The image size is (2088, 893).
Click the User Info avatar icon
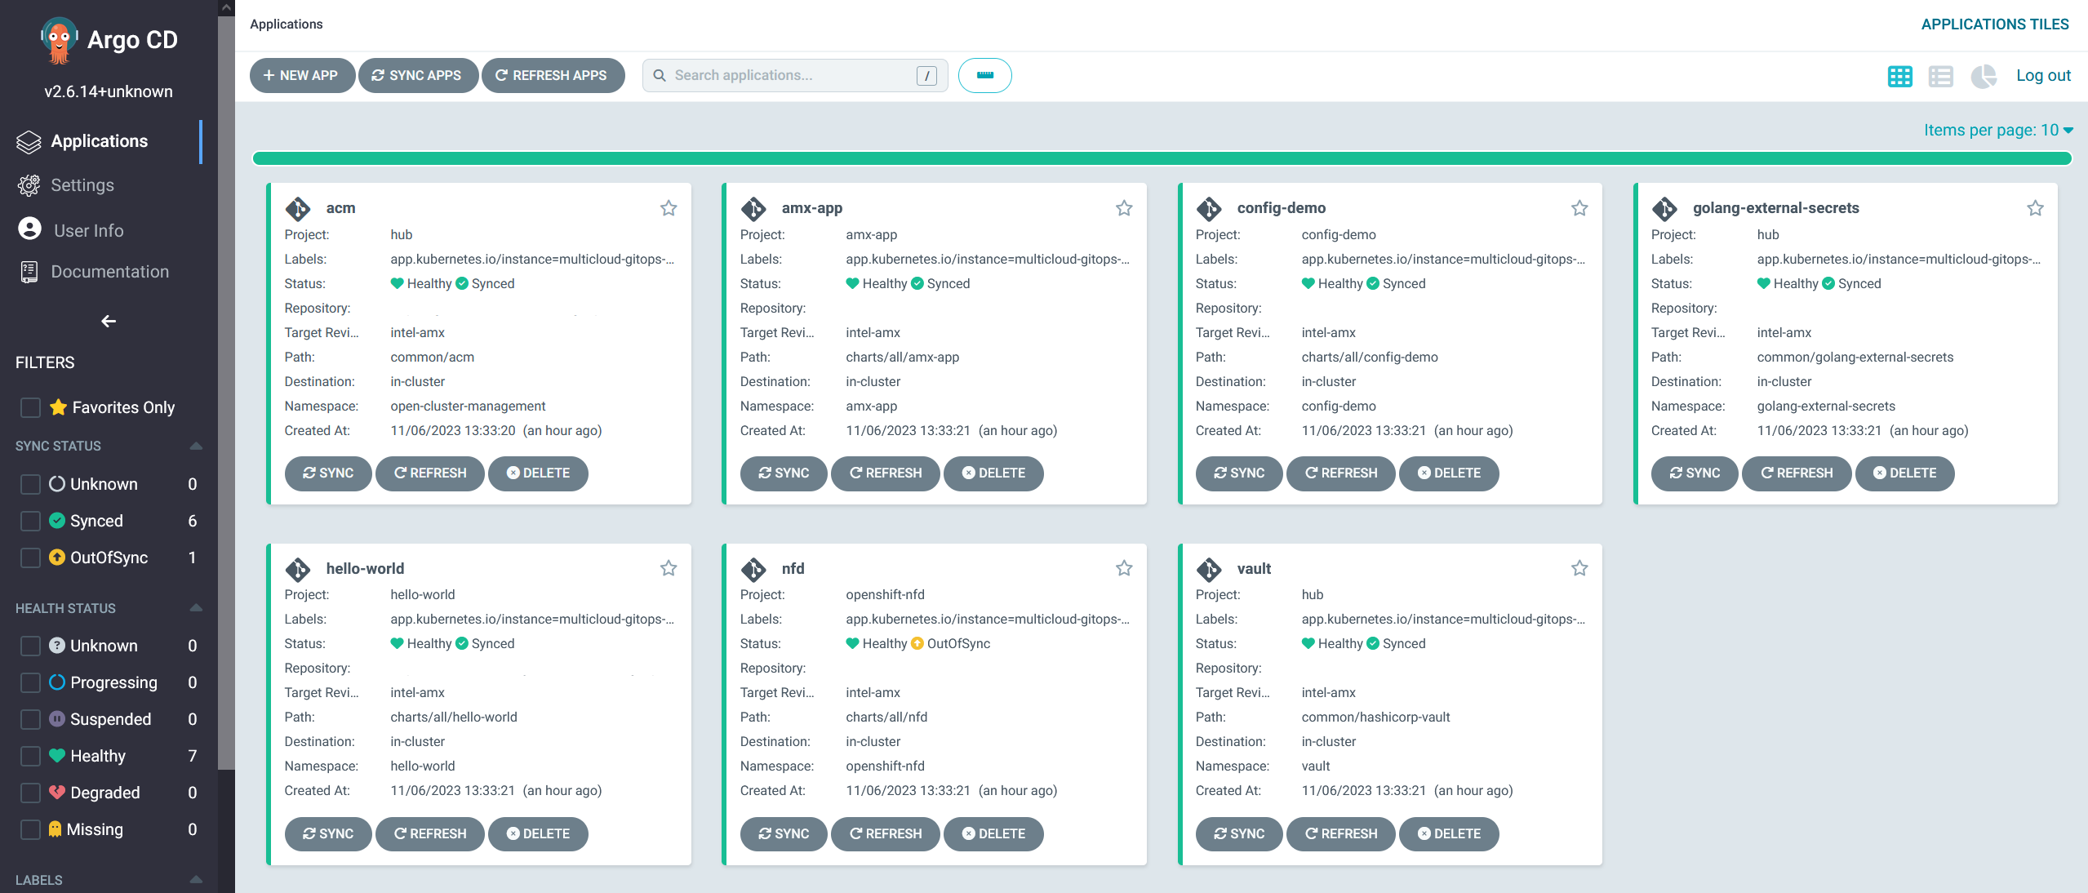tap(29, 229)
